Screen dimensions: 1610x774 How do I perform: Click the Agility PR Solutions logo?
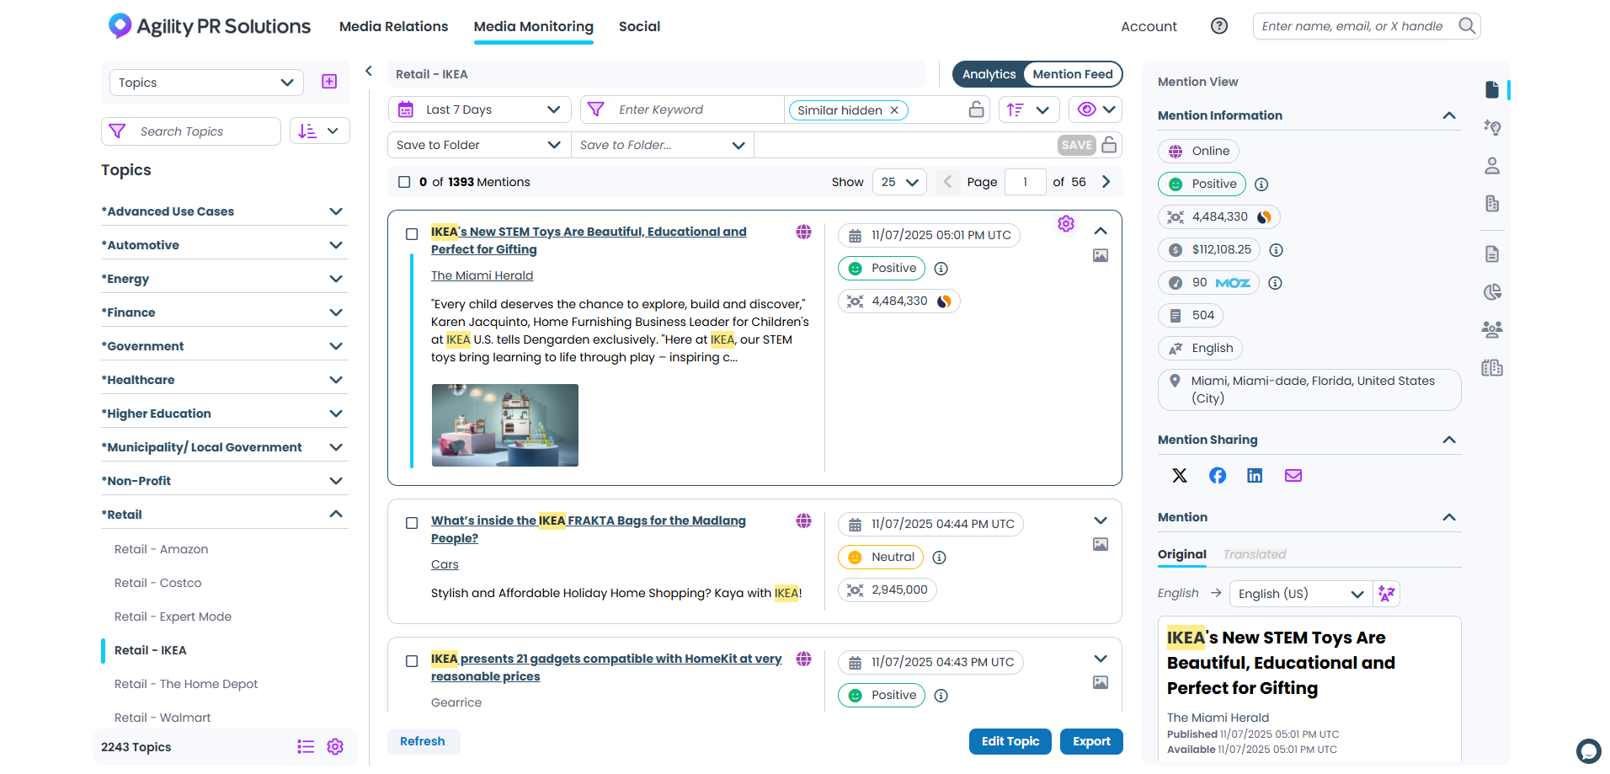click(x=210, y=26)
